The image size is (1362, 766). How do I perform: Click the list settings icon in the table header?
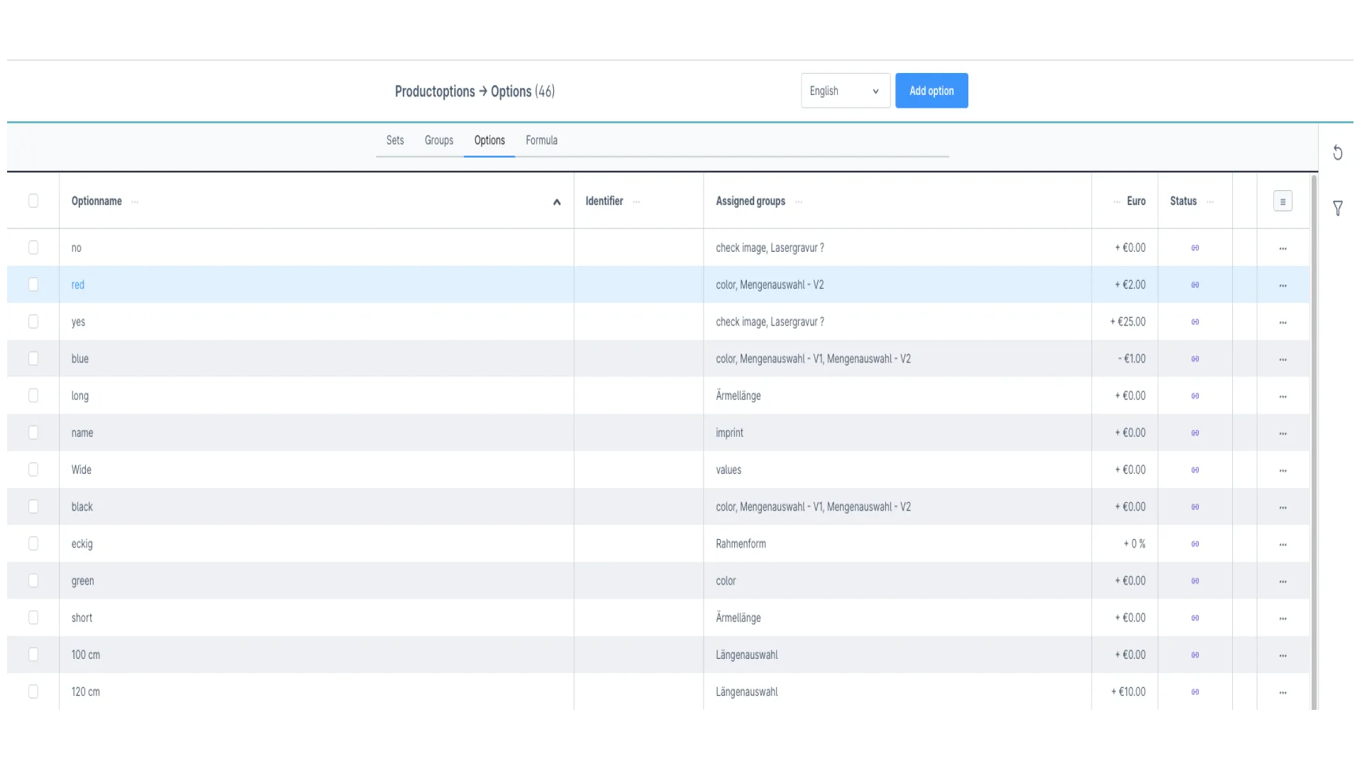pyautogui.click(x=1283, y=201)
